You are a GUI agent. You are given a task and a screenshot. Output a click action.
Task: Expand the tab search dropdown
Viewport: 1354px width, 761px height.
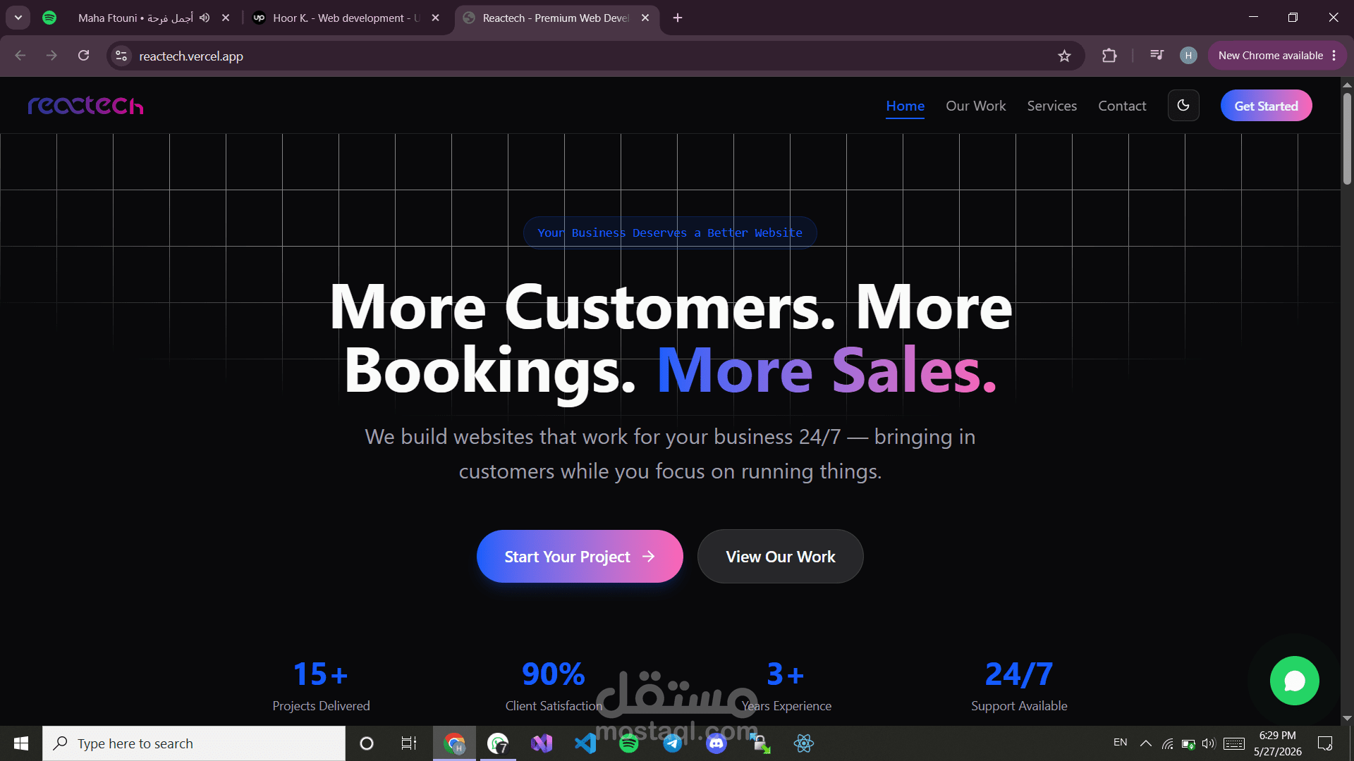tap(18, 18)
